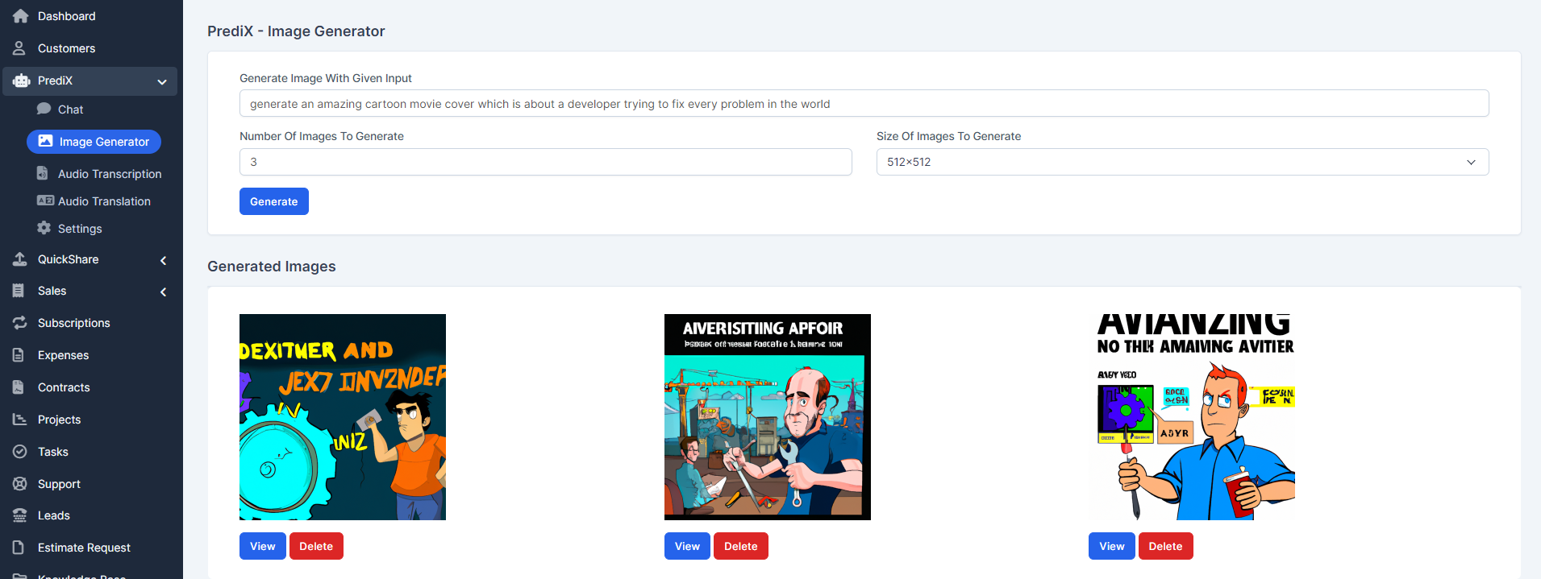Click the Audio Transcription file icon
This screenshot has height=579, width=1541.
point(43,173)
